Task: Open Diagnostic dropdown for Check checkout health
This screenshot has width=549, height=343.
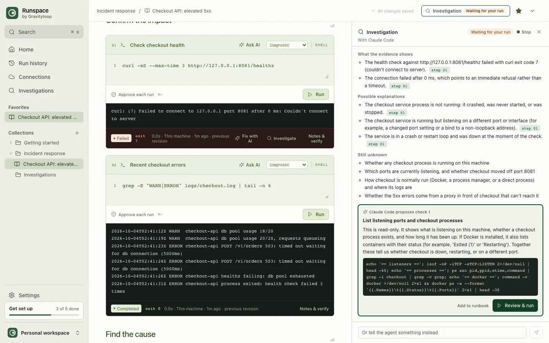Action: 287,45
